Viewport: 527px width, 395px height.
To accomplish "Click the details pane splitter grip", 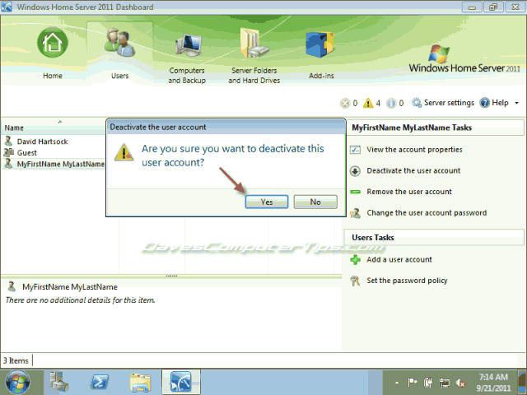I will click(x=172, y=276).
